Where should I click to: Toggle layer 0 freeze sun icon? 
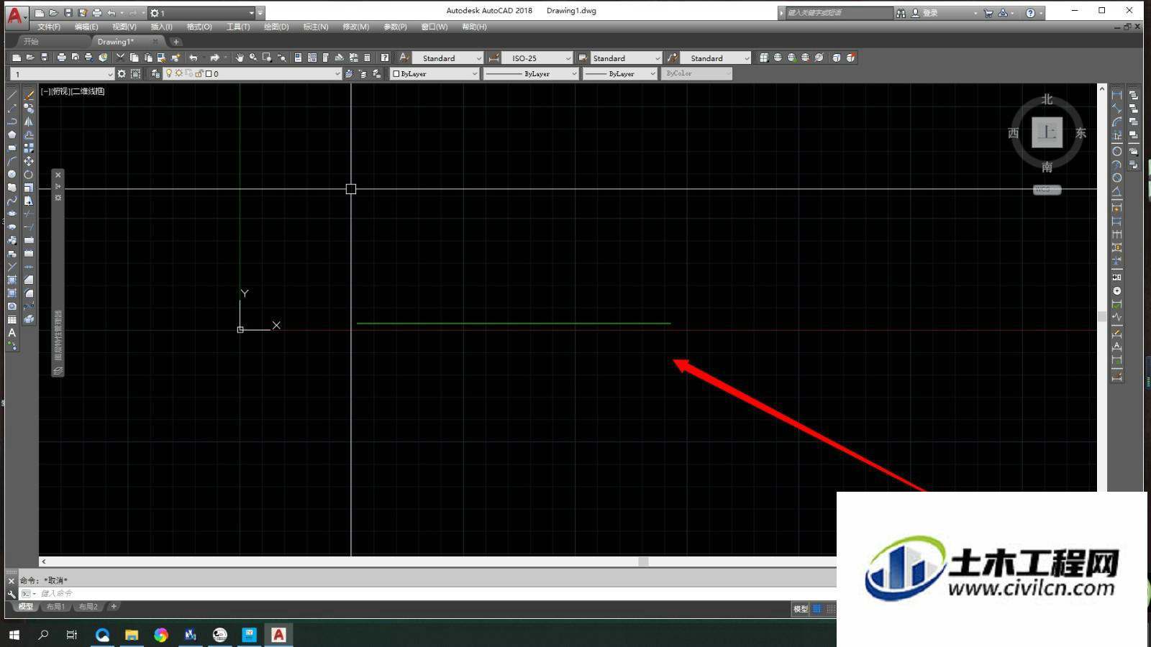[178, 73]
